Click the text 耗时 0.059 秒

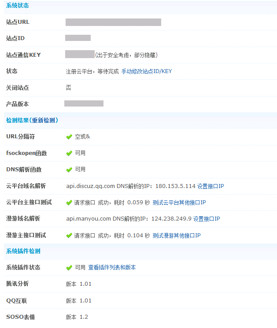pos(132,203)
